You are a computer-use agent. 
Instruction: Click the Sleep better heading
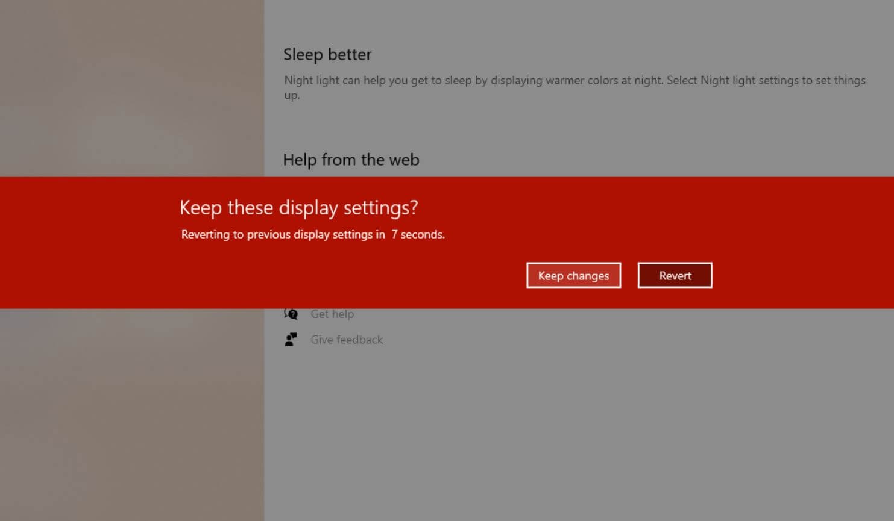click(x=327, y=54)
